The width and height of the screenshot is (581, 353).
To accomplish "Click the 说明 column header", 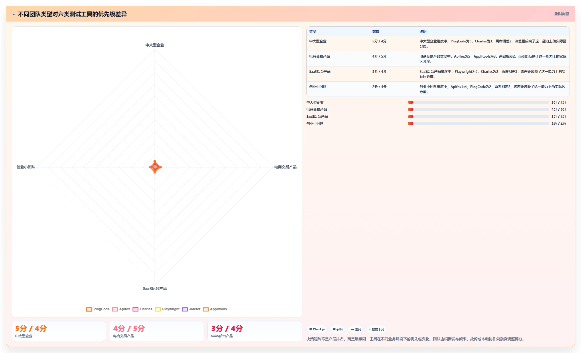I will (423, 32).
